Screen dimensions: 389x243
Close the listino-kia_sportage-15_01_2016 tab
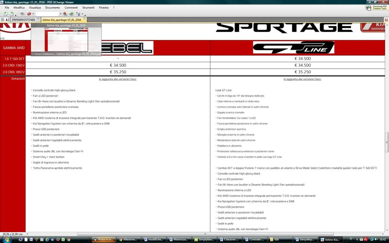click(84, 18)
